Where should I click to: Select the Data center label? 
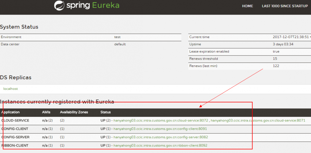pyautogui.click(x=10, y=44)
